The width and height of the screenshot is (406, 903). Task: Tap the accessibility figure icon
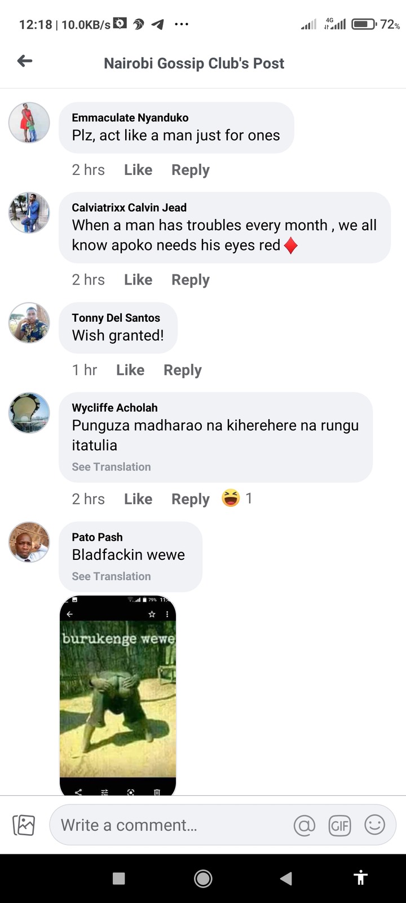tap(360, 878)
